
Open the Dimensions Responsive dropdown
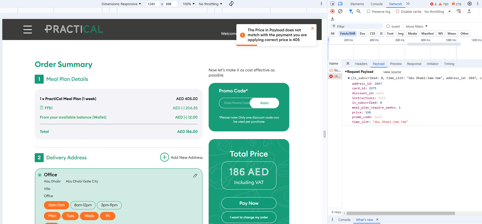121,4
